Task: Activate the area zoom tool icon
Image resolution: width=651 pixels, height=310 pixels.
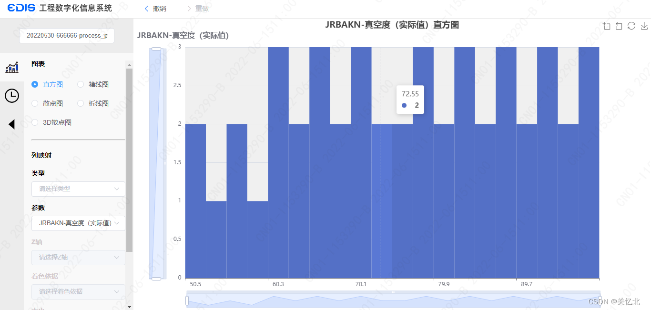Action: coord(607,26)
